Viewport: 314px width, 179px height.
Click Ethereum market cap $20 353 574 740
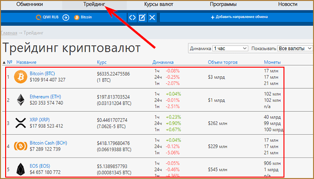tap(46, 103)
